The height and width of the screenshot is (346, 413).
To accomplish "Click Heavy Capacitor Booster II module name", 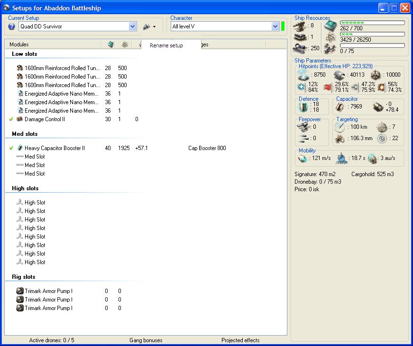I will [55, 148].
